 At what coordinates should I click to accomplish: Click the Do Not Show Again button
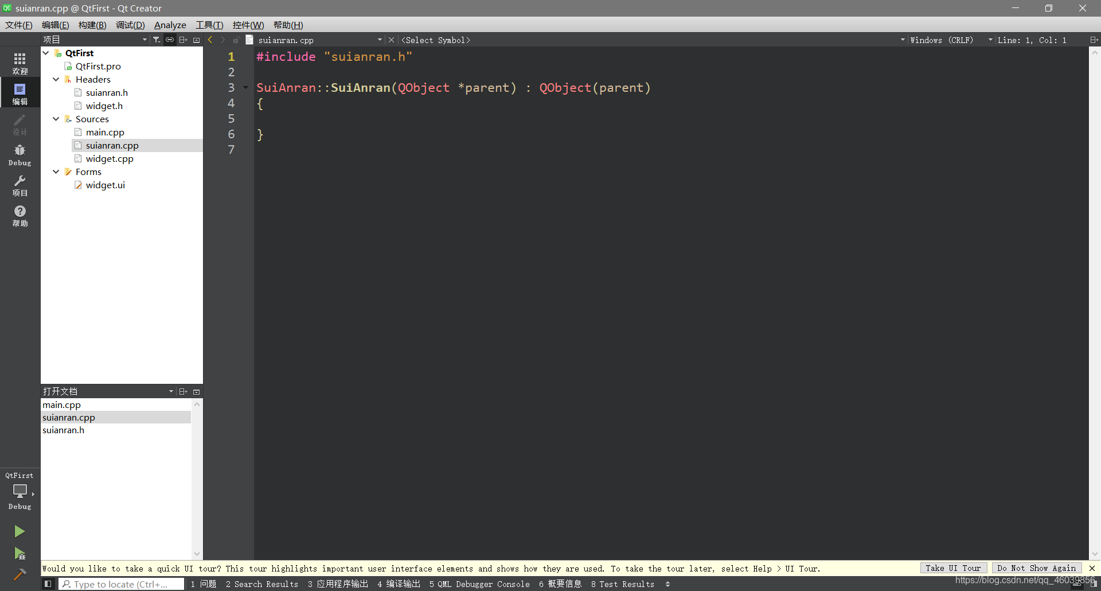point(1037,568)
